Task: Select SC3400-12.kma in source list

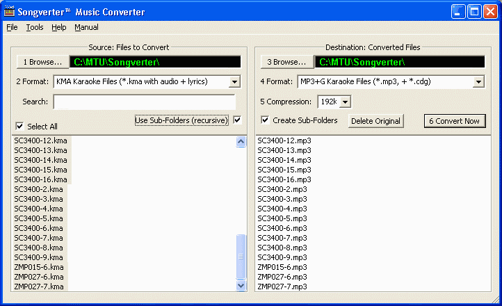Action: pyautogui.click(x=40, y=141)
